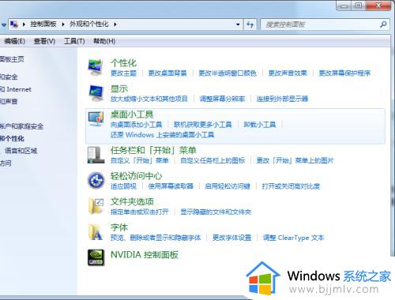Click 更改半透明窗口颜色 link
Viewport: 395px width, 300px height.
(x=228, y=73)
